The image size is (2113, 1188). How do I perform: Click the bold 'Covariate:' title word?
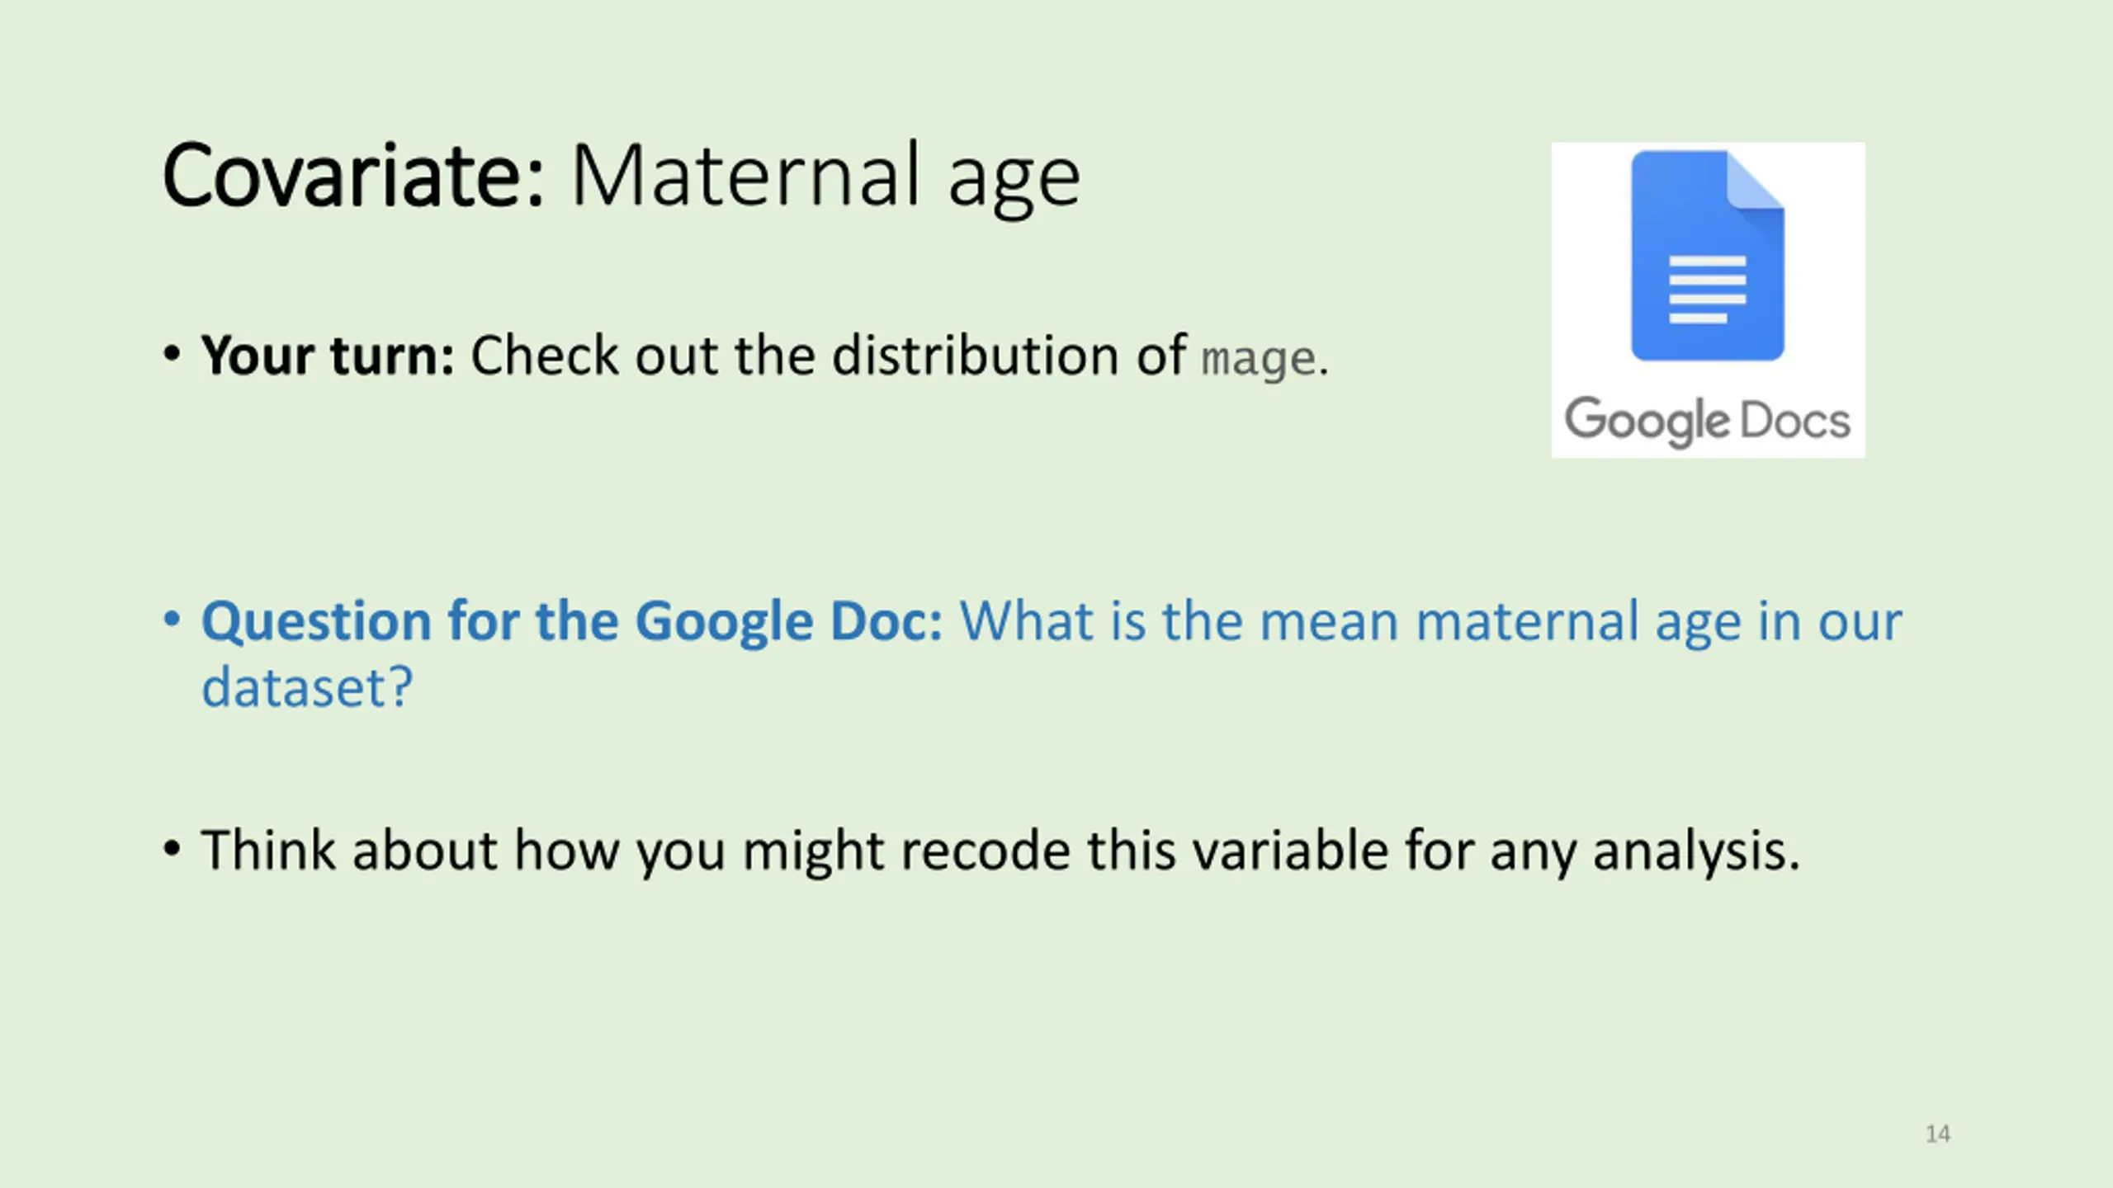click(353, 176)
